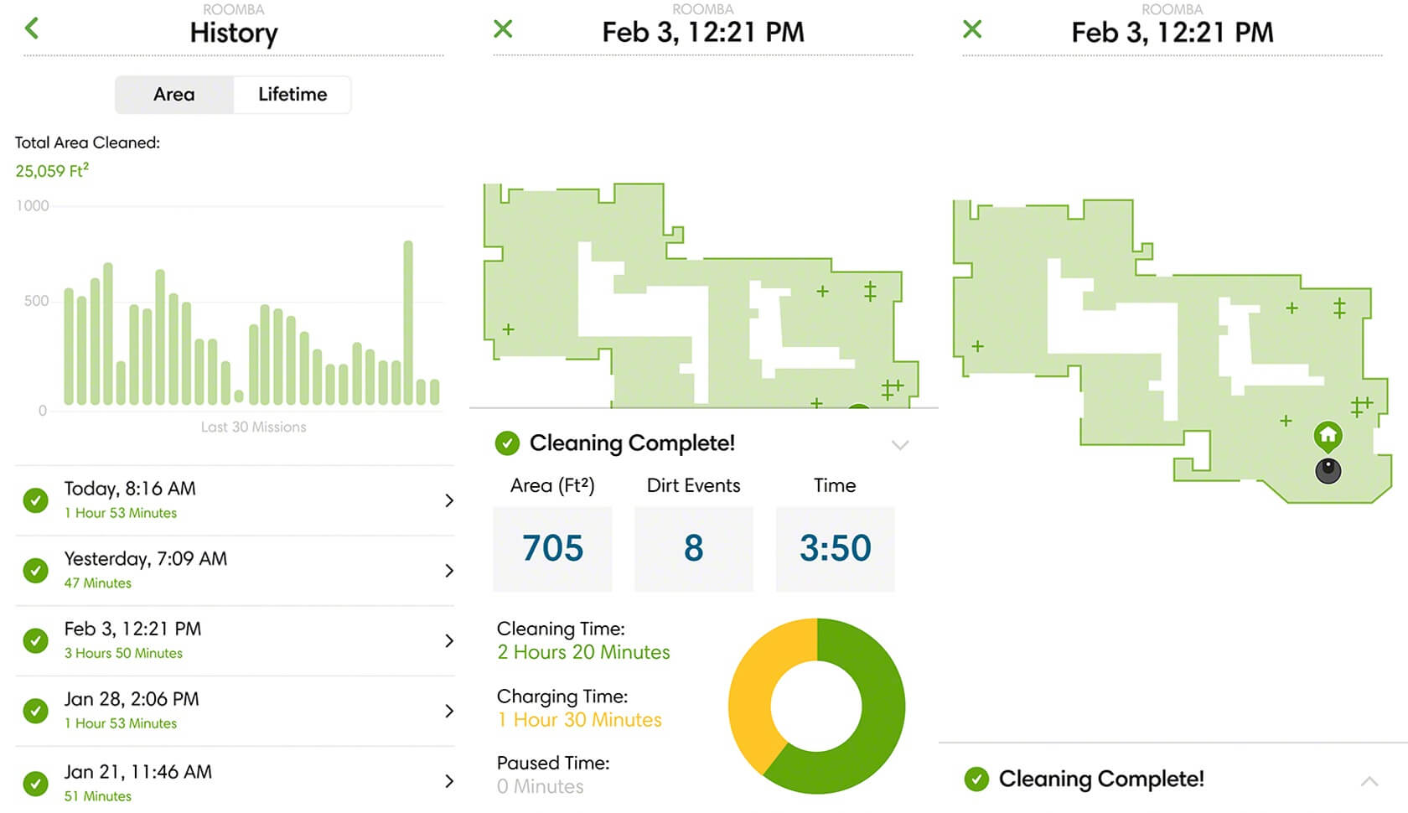The image size is (1408, 813).
Task: Close the rightmost Feb 3 map screen
Action: tap(972, 29)
